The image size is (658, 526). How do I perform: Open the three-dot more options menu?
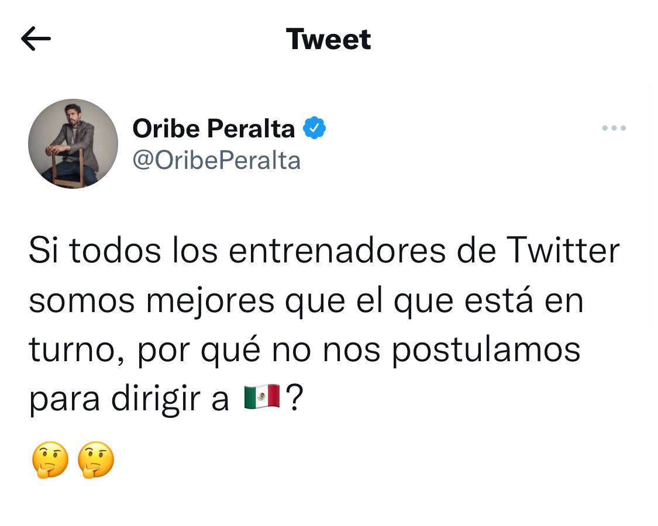[614, 128]
